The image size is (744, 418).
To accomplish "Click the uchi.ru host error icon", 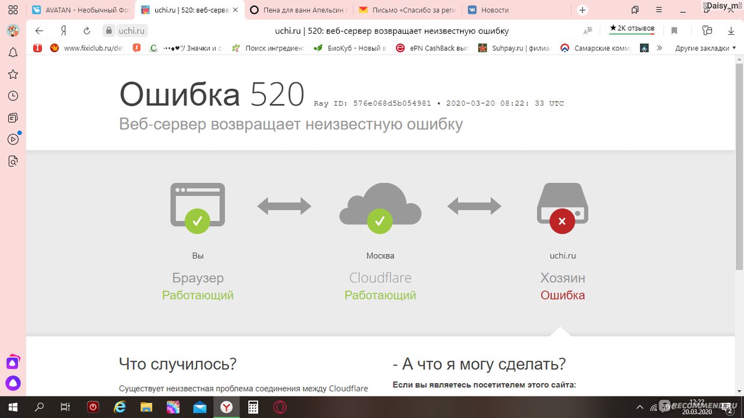I will pyautogui.click(x=562, y=208).
